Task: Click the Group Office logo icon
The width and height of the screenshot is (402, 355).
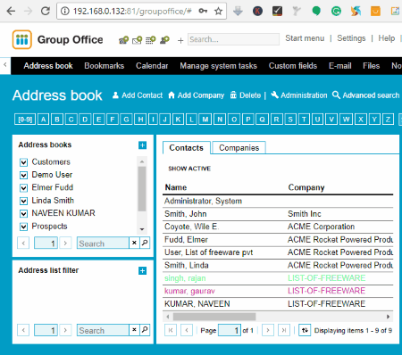Action: pyautogui.click(x=22, y=39)
